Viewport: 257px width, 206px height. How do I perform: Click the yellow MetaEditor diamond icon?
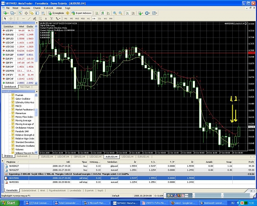coord(67,13)
